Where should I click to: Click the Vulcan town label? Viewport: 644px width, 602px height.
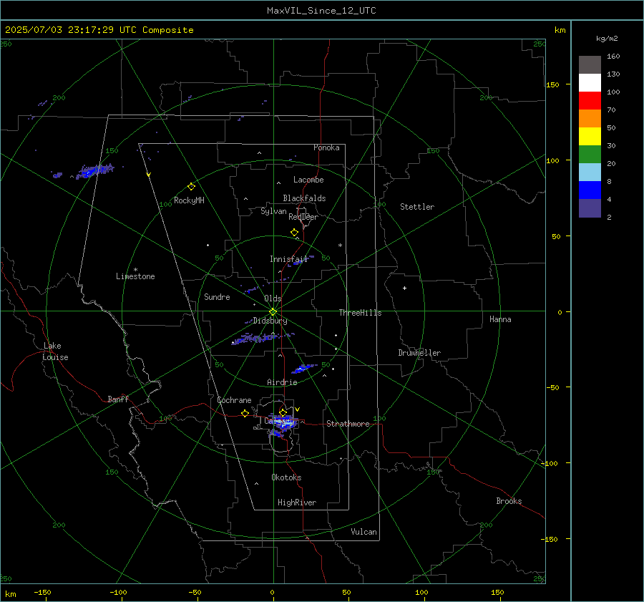[364, 532]
